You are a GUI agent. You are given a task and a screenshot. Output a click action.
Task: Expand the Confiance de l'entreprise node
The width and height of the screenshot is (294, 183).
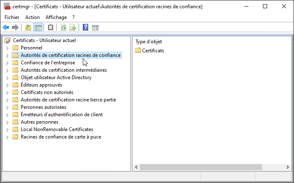click(7, 63)
